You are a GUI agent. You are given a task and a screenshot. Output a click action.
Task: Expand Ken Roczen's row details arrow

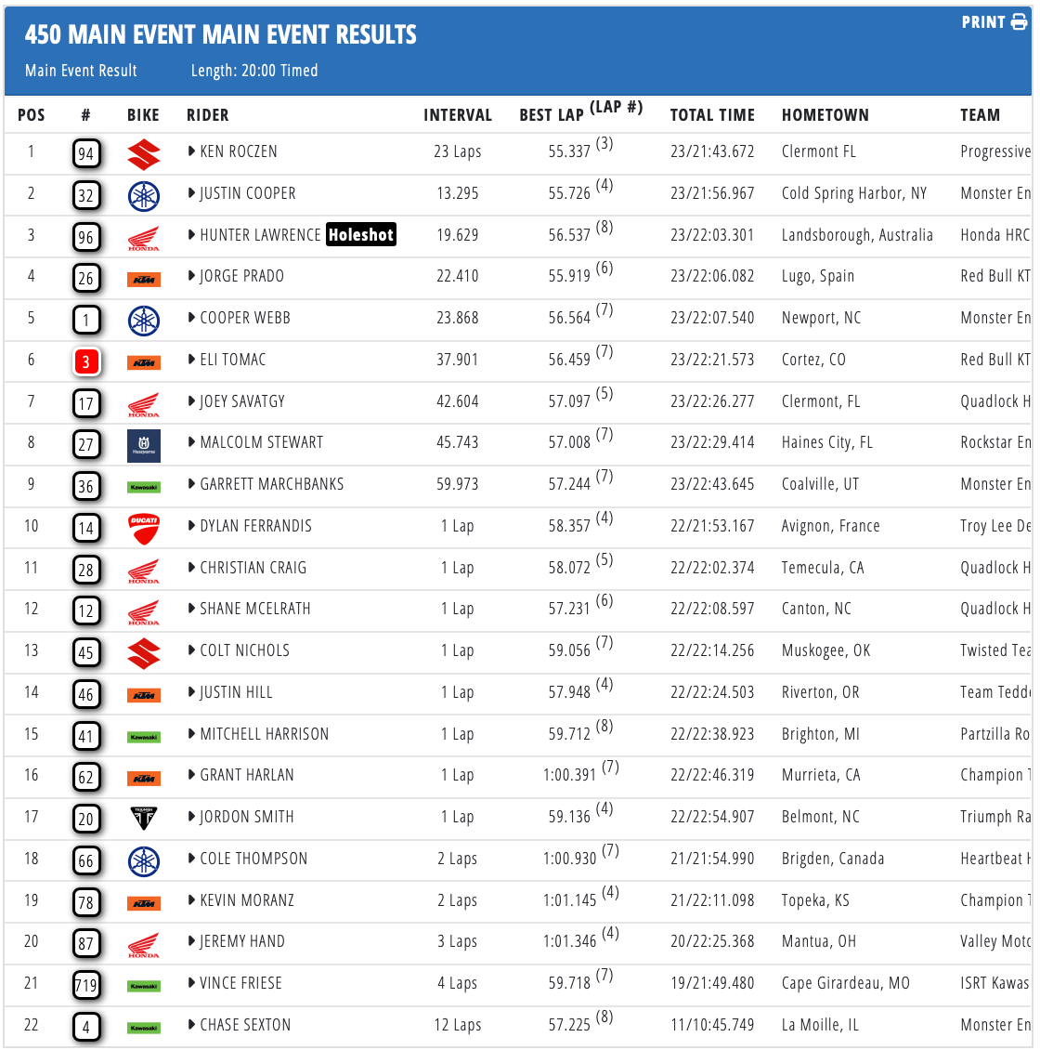[x=192, y=151]
